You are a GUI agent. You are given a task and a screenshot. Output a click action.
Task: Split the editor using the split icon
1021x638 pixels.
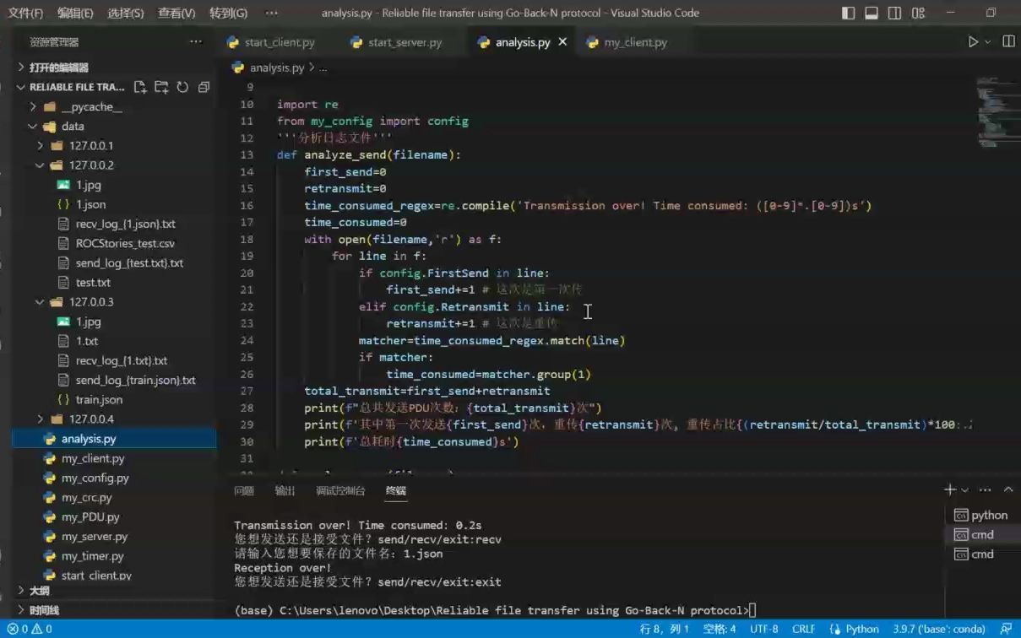(x=1007, y=41)
